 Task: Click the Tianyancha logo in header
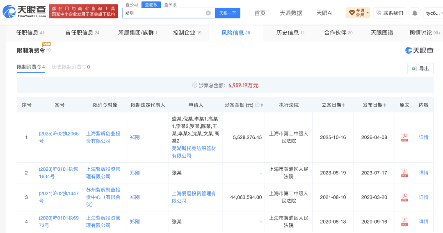coord(24,11)
